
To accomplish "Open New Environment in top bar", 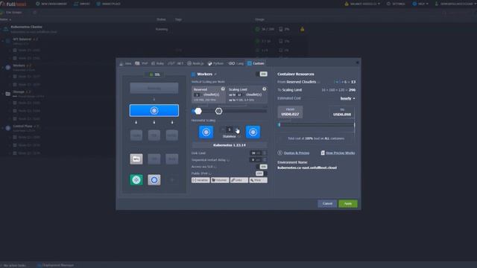I will (x=51, y=4).
